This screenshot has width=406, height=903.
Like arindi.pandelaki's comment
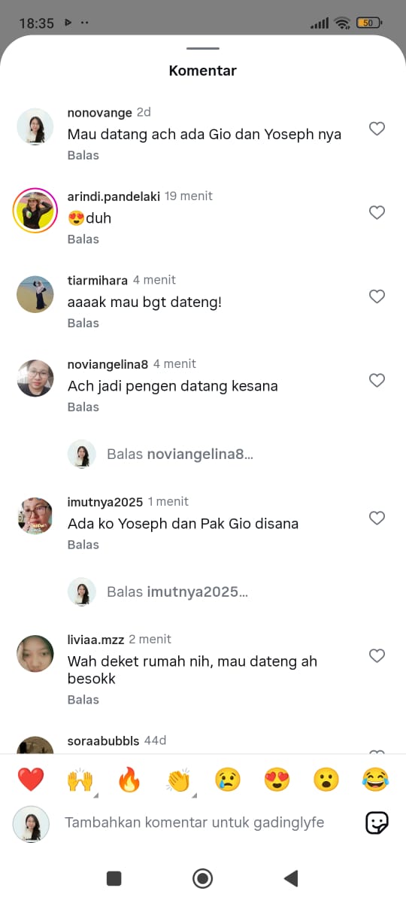(377, 213)
